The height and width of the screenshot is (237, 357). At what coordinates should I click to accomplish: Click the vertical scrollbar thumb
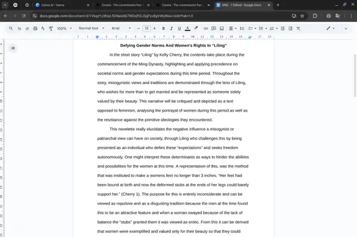point(355,76)
